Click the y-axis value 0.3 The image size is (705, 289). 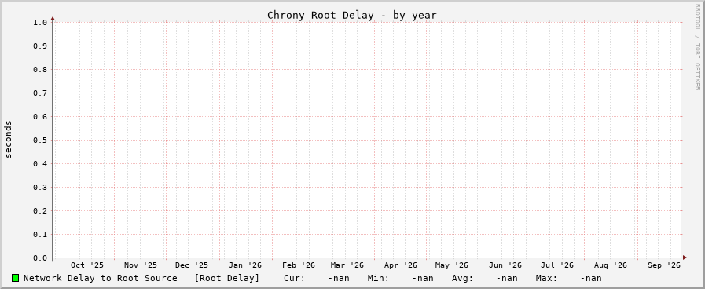(40, 187)
